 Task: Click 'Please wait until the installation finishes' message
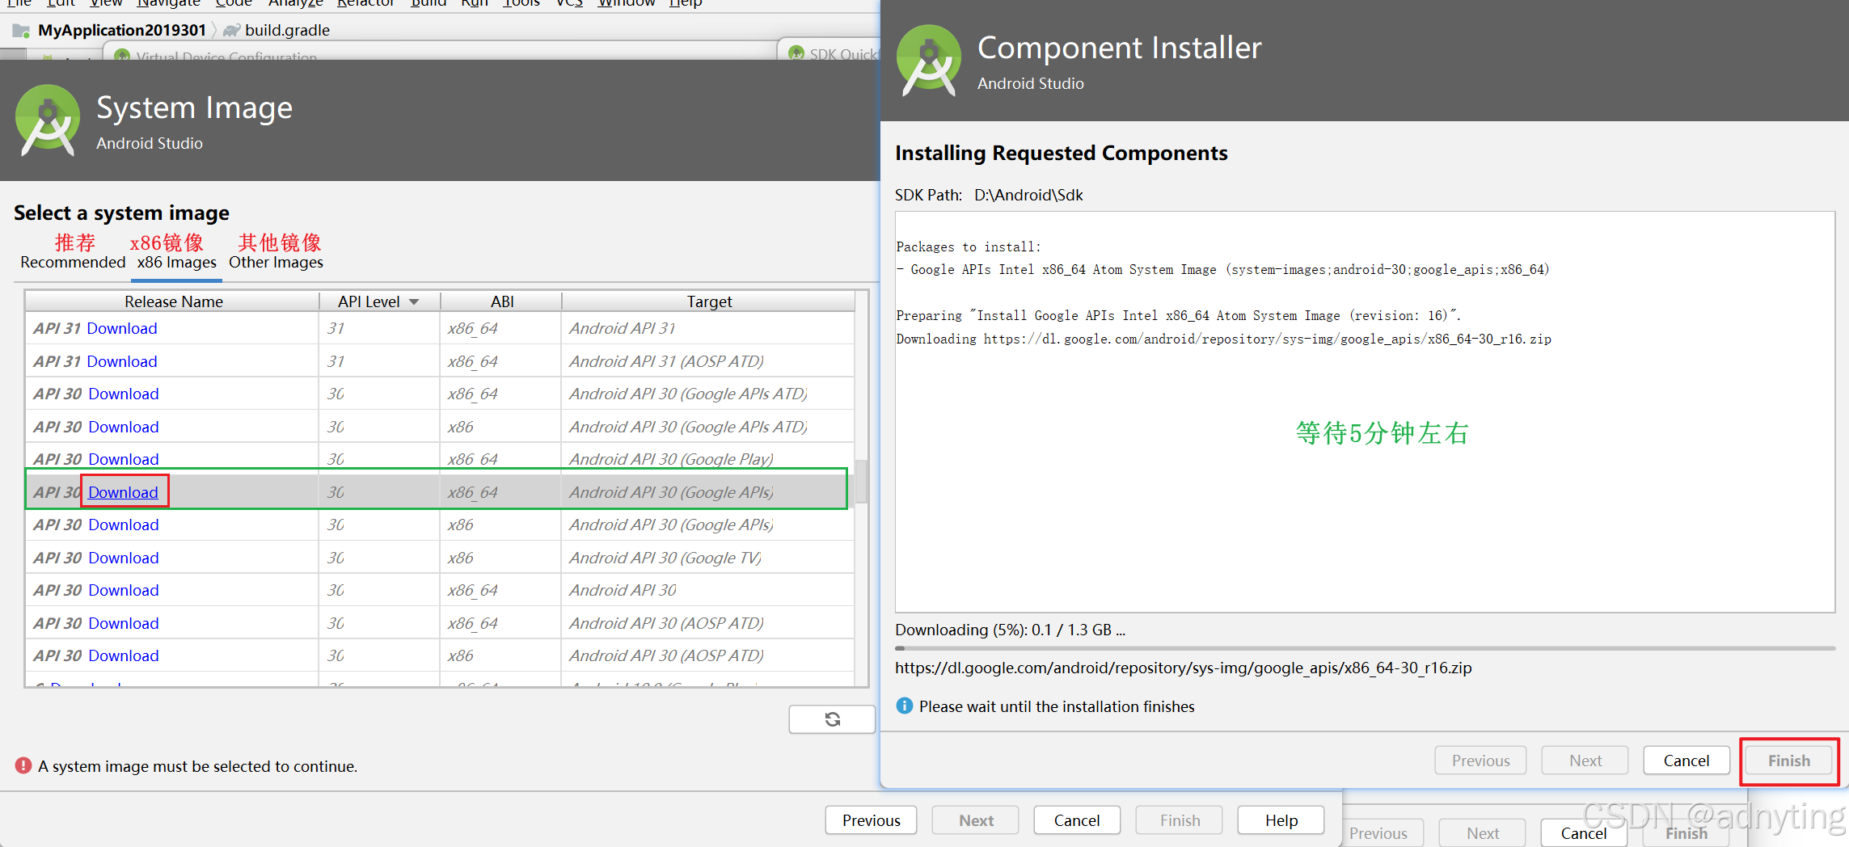tap(1057, 706)
